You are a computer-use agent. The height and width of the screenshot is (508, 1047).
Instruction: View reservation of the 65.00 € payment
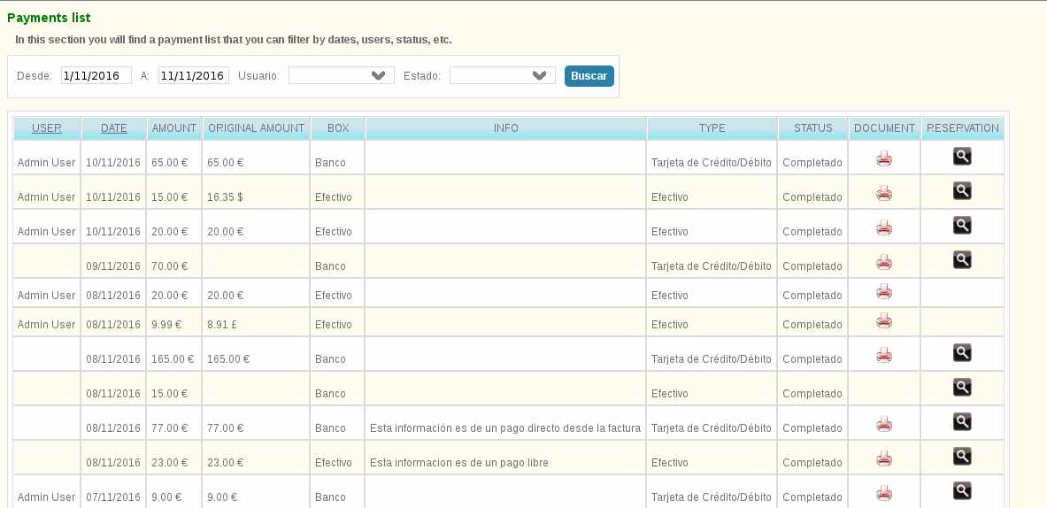[x=962, y=156]
